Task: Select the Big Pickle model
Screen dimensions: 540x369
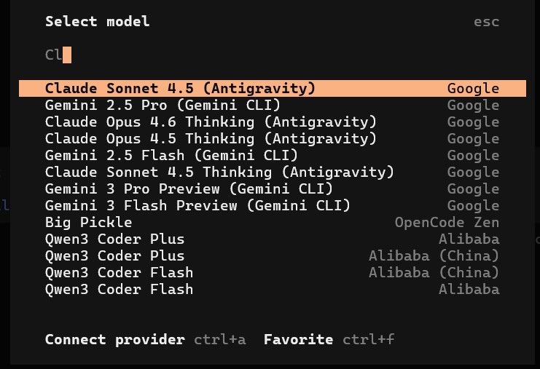Action: coord(89,222)
